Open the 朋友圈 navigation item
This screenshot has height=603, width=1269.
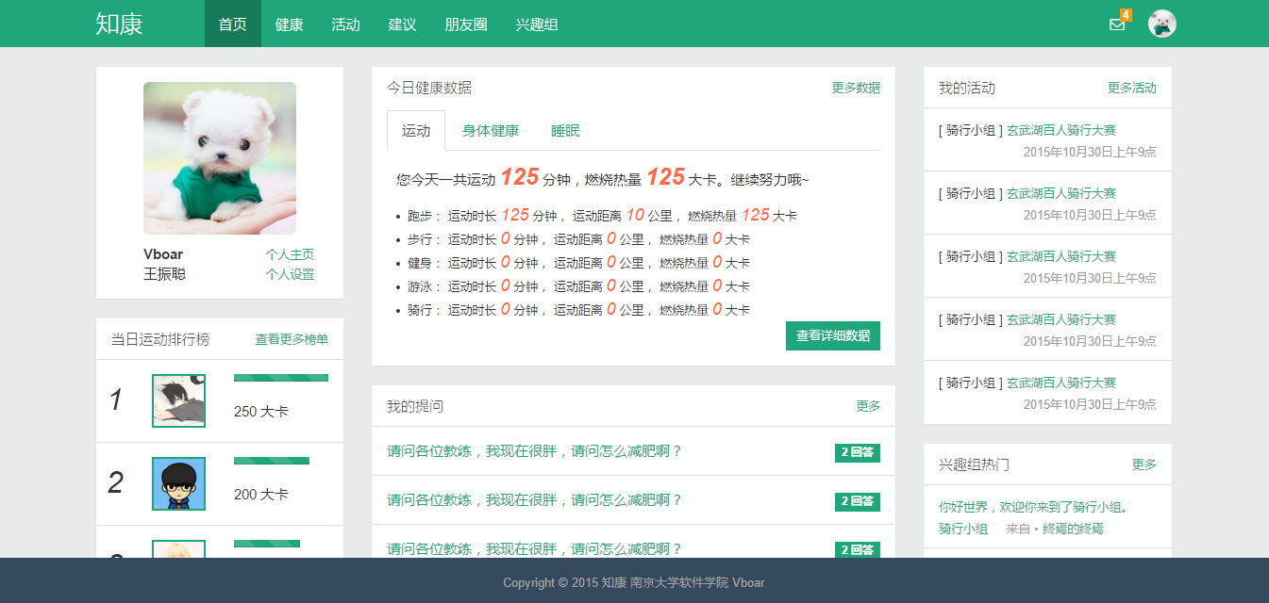pyautogui.click(x=466, y=24)
